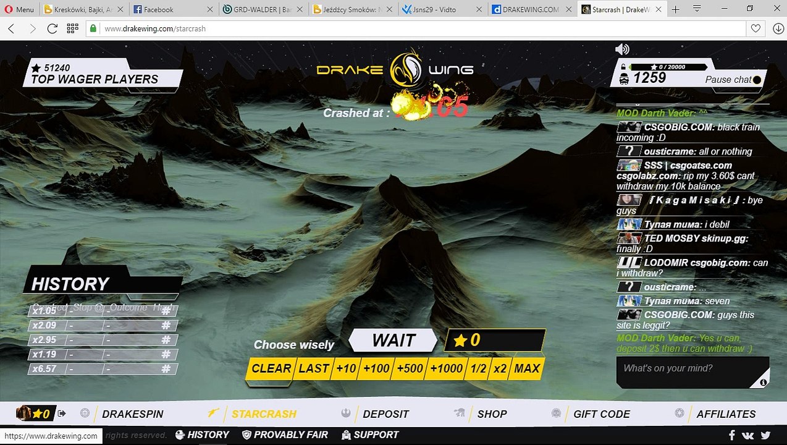Bookmark the page with the heart icon
This screenshot has height=445, width=787.
click(x=755, y=28)
